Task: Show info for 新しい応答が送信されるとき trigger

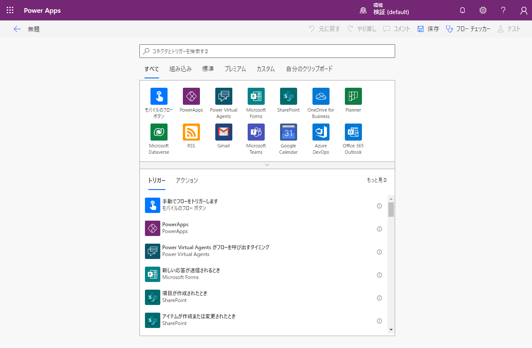Action: (x=379, y=275)
